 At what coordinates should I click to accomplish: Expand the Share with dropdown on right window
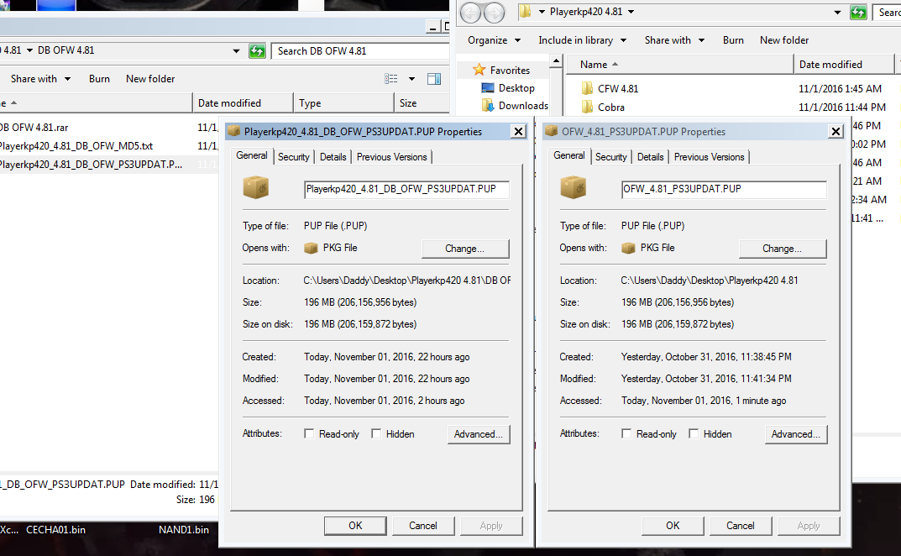pyautogui.click(x=673, y=40)
